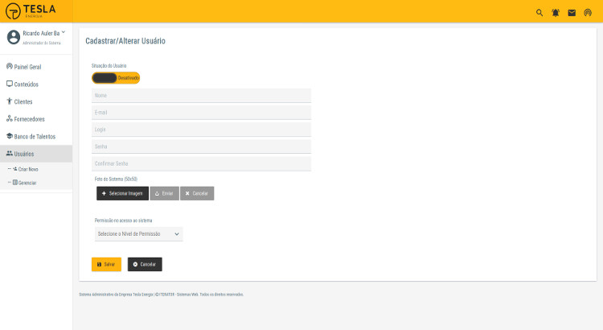The image size is (603, 330).
Task: Click the Cancelar upload button beside Enviar
Action: (x=197, y=193)
